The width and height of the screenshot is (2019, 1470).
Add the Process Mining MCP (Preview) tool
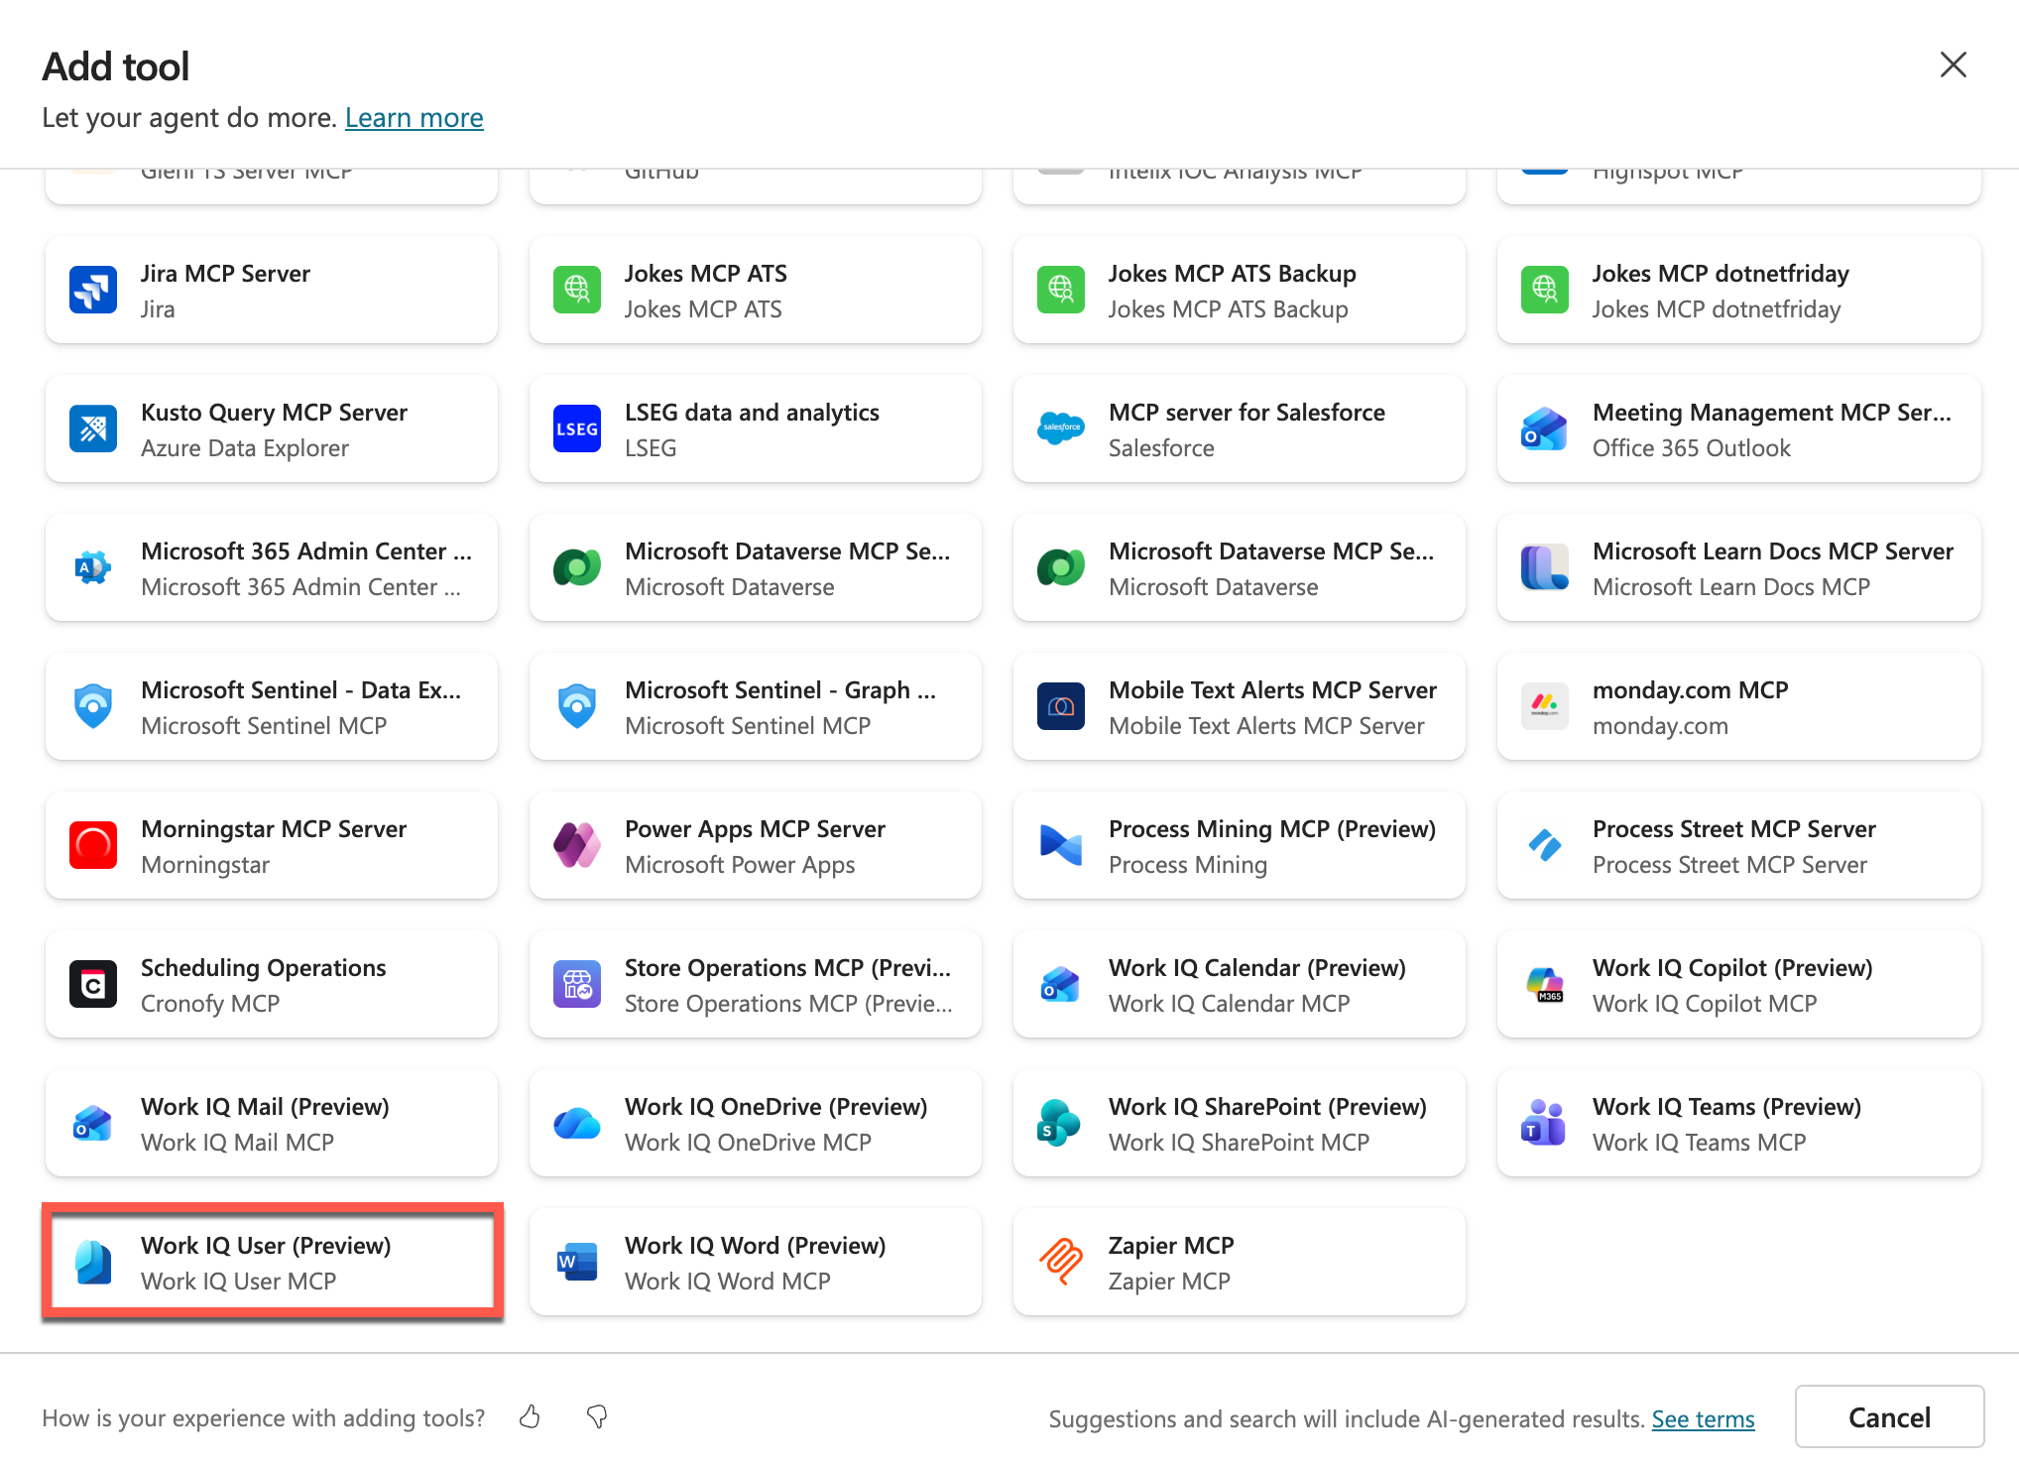1238,845
